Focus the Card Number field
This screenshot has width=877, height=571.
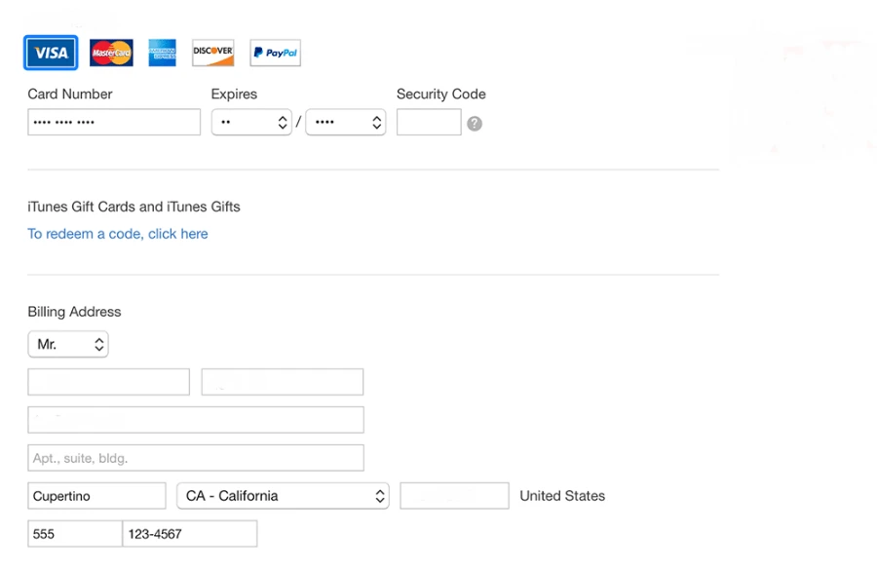(114, 123)
